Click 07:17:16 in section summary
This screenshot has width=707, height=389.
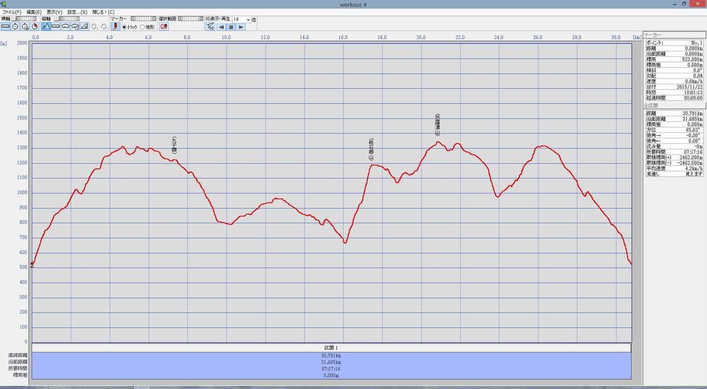click(331, 368)
